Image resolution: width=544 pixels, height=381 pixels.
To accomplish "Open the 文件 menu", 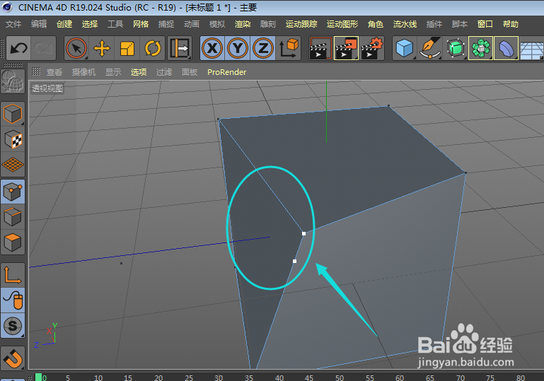I will click(x=13, y=24).
